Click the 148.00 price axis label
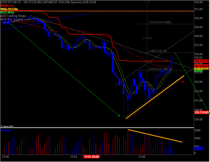Viewport: 210px width, 162px height. click(x=198, y=36)
